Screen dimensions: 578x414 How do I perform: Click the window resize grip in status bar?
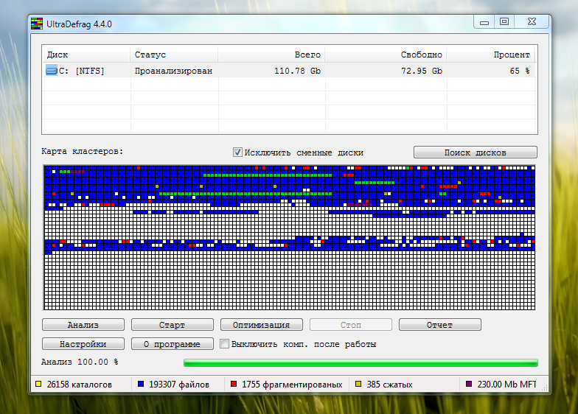pyautogui.click(x=544, y=387)
